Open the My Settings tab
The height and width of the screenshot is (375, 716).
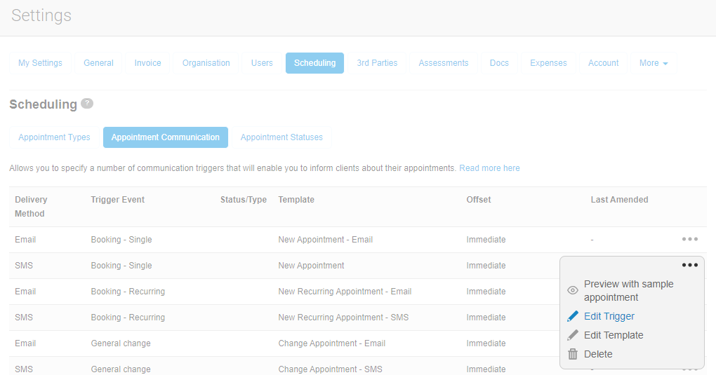click(40, 63)
